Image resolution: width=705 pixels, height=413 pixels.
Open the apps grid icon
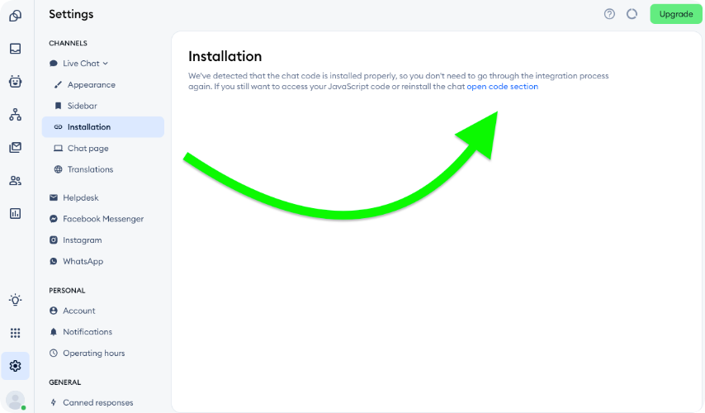(15, 333)
